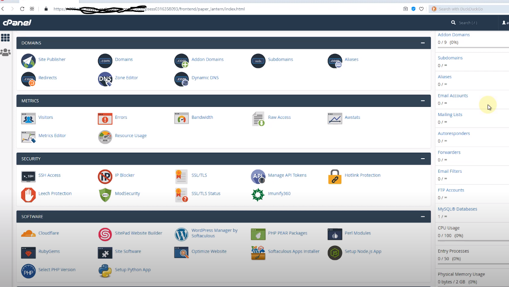
Task: Reload the page in browser
Action: click(x=22, y=9)
